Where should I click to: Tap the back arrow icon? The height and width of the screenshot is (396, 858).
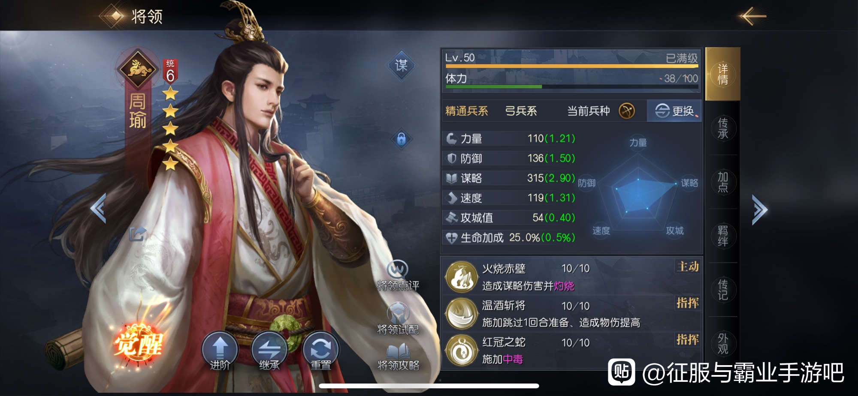(752, 16)
